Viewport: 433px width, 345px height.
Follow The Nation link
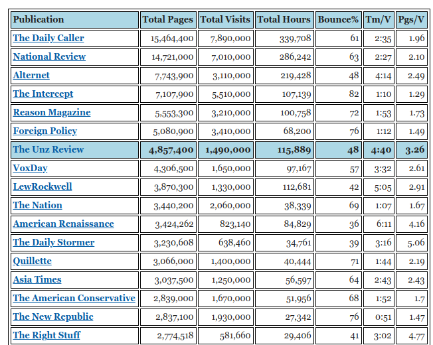(x=38, y=206)
